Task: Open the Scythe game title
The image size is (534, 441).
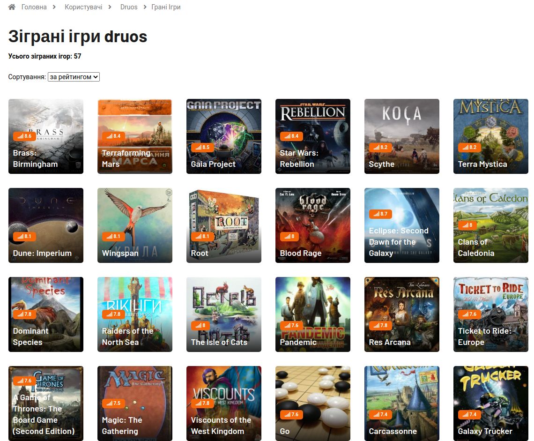Action: click(x=381, y=164)
